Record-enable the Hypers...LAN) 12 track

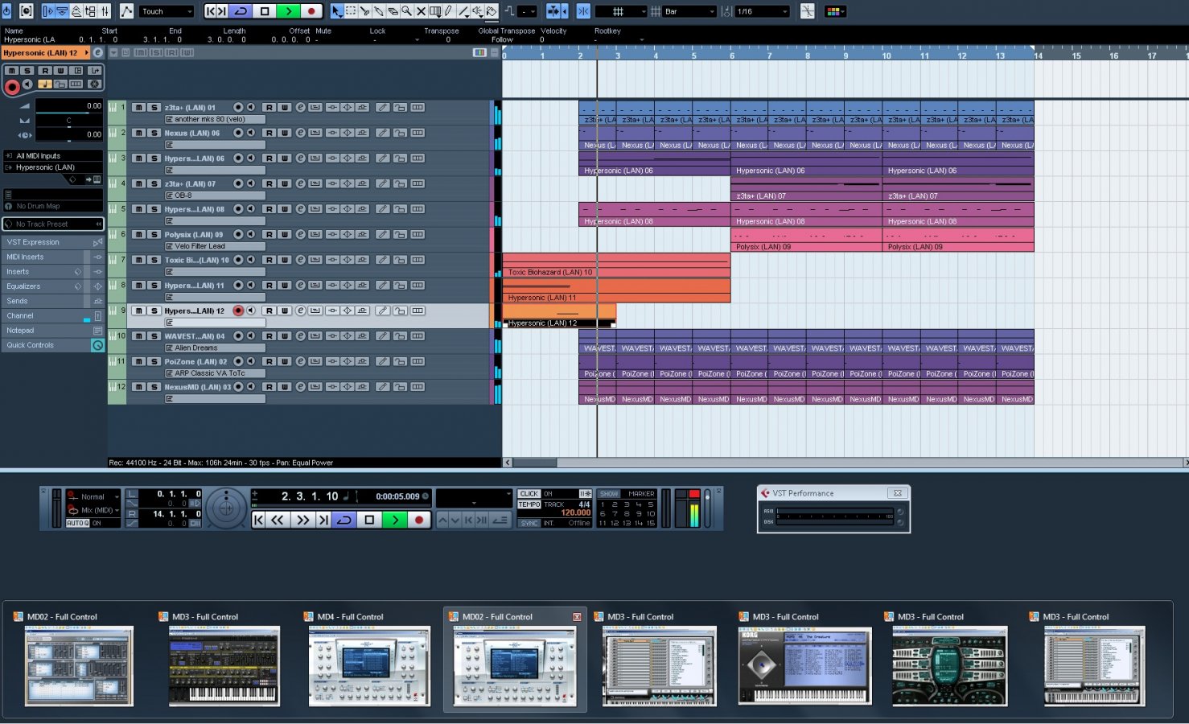coord(238,311)
